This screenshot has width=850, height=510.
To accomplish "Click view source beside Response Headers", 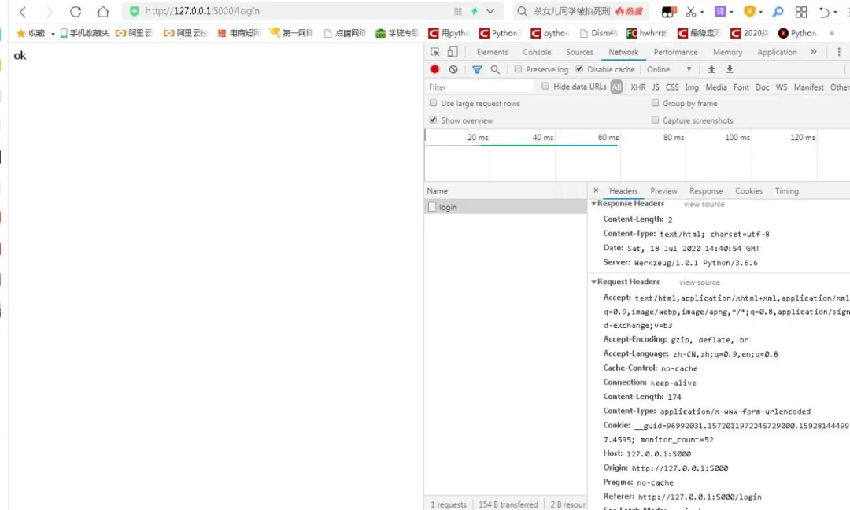I will (x=704, y=205).
